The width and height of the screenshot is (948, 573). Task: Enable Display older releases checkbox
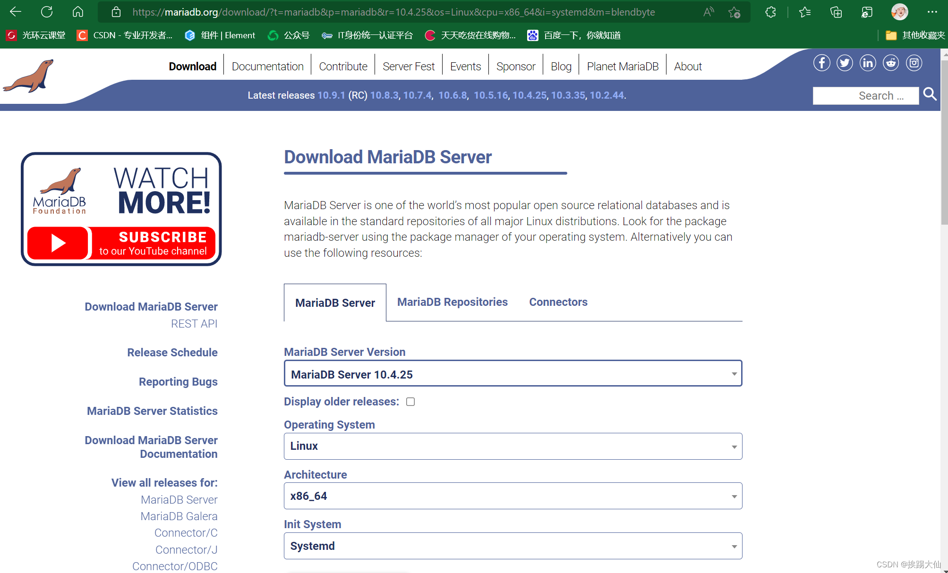click(410, 402)
